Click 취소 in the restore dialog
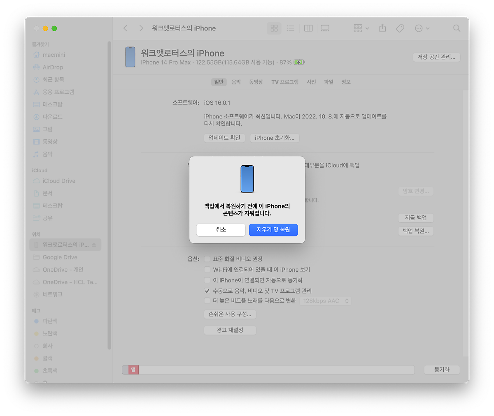494x416 pixels. [x=221, y=230]
